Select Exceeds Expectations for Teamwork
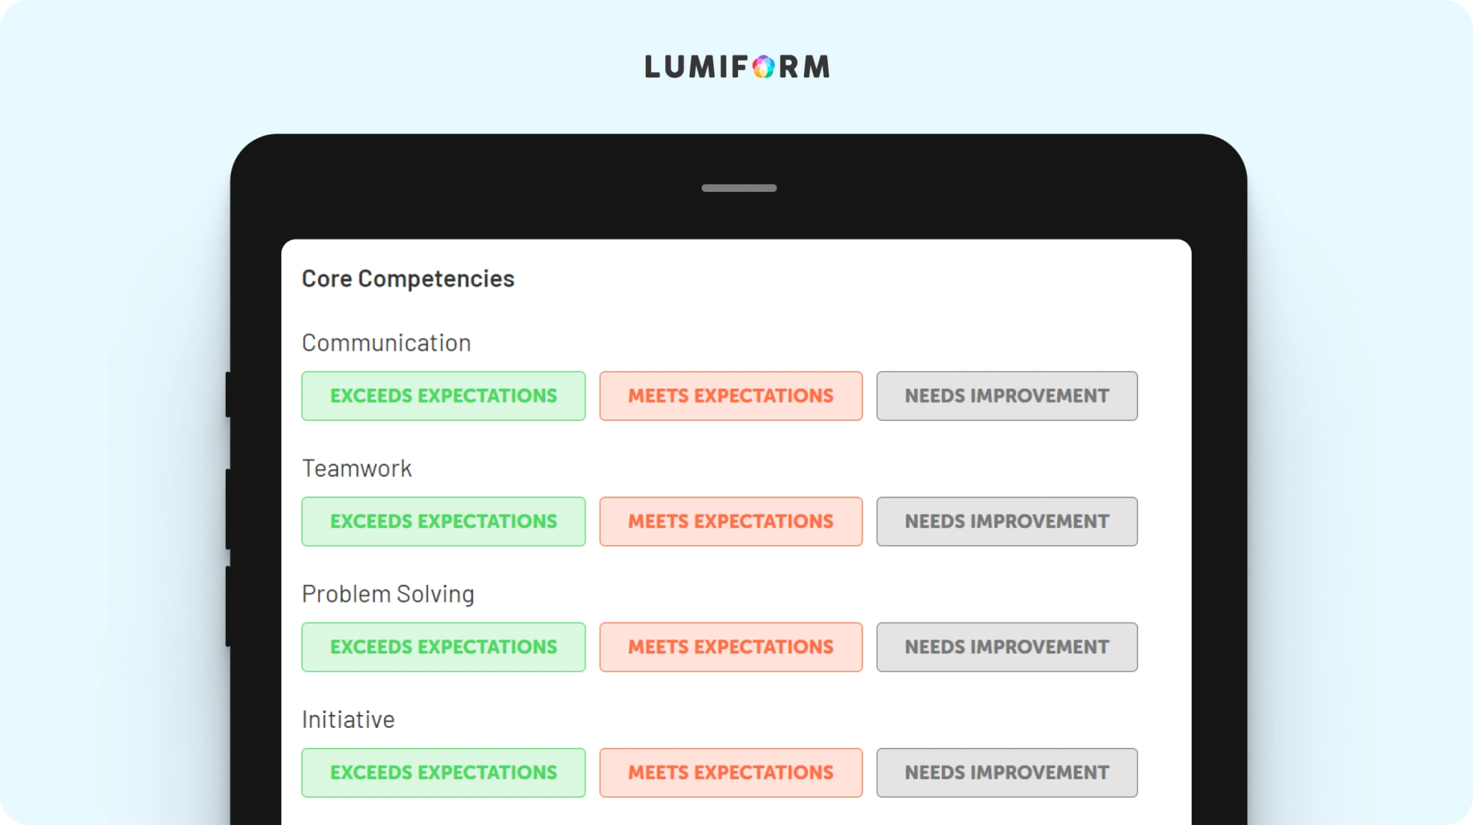1473x825 pixels. pyautogui.click(x=443, y=522)
